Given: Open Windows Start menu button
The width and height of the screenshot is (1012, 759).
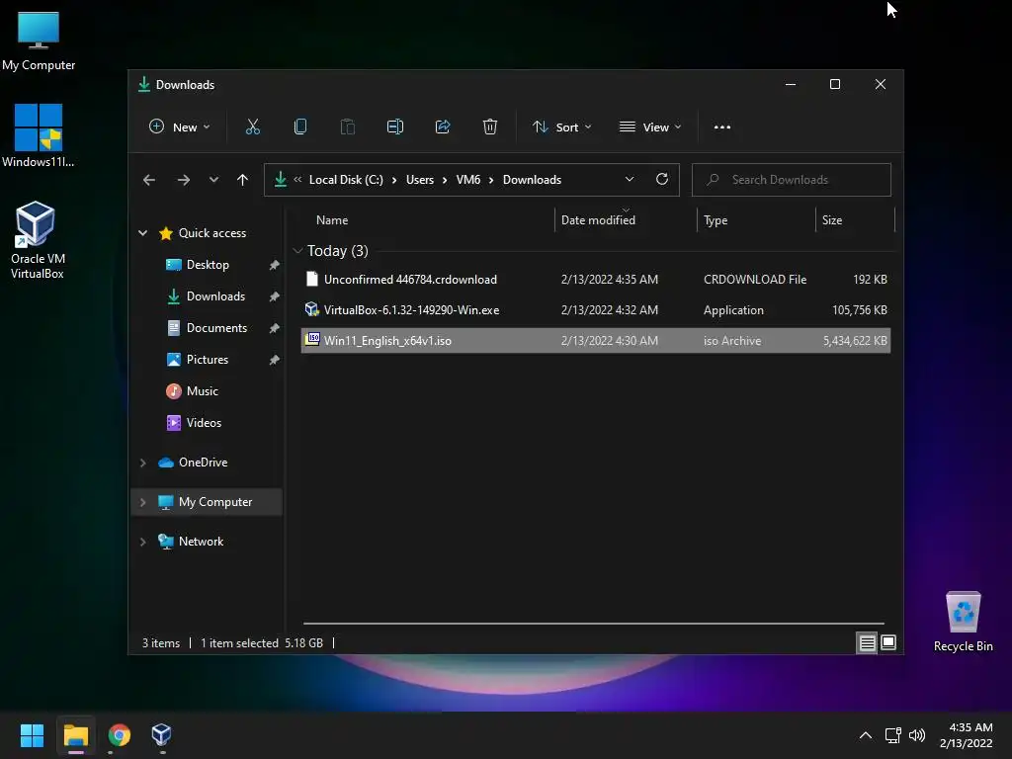Looking at the screenshot, I should point(32,735).
